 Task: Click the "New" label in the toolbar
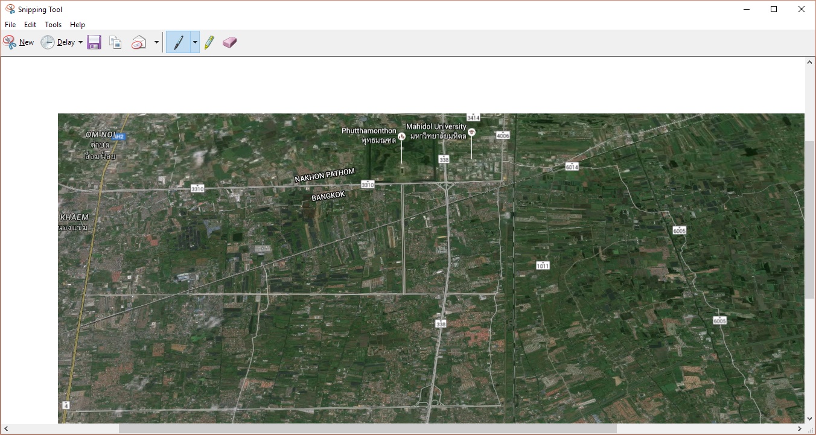tap(27, 42)
